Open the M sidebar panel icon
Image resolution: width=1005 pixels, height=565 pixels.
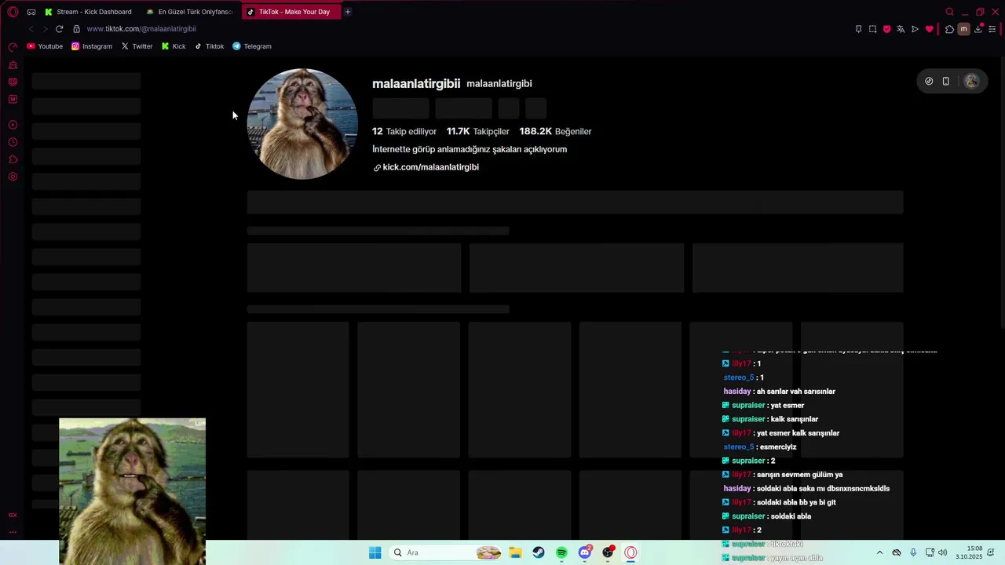click(13, 100)
